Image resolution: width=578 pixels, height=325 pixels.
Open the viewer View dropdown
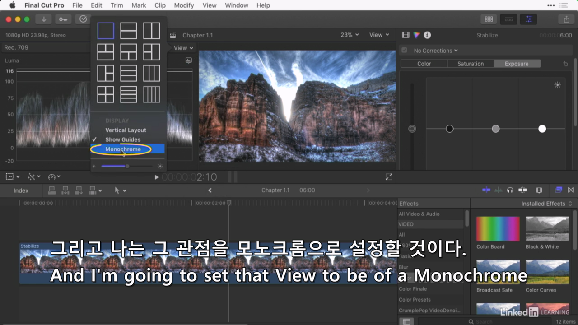(379, 35)
